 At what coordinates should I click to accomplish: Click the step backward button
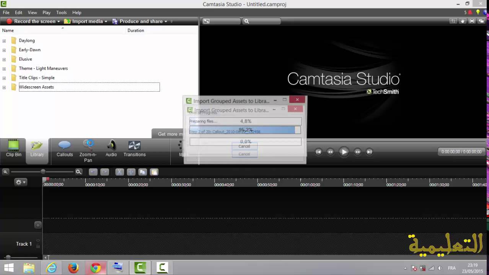pos(330,152)
